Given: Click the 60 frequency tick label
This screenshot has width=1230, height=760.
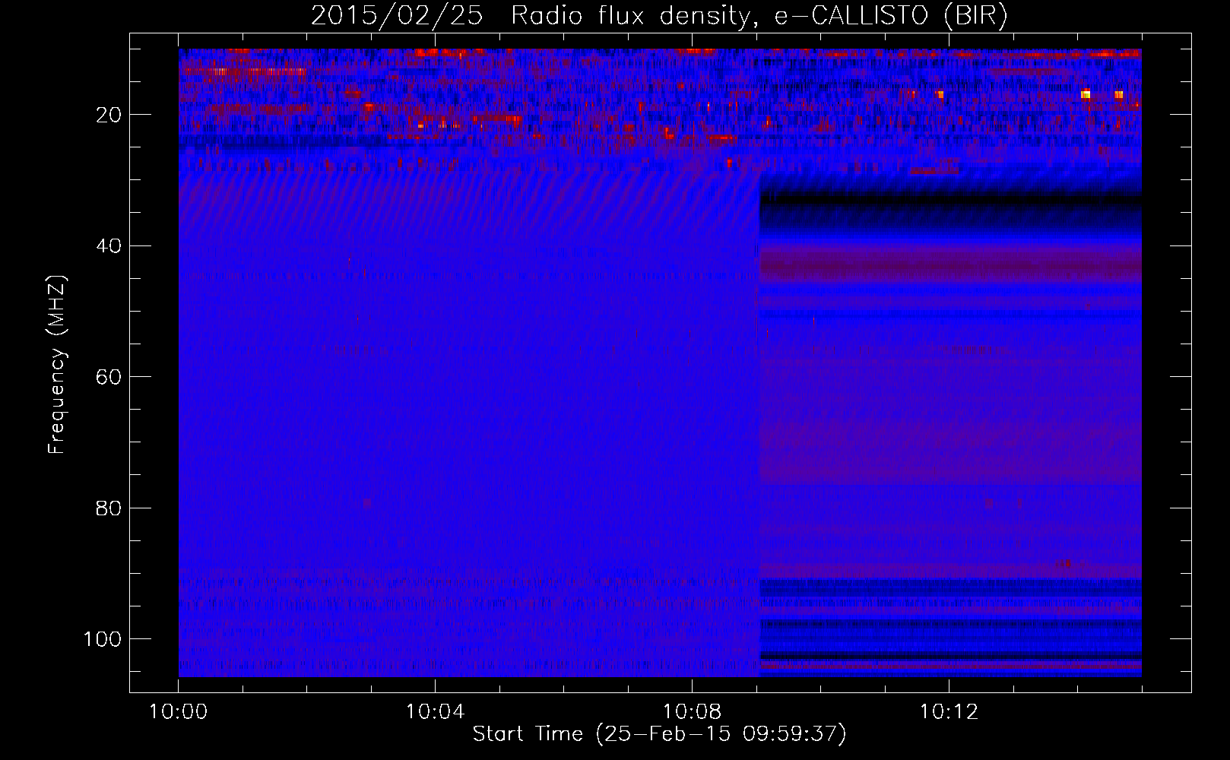Looking at the screenshot, I should point(109,376).
